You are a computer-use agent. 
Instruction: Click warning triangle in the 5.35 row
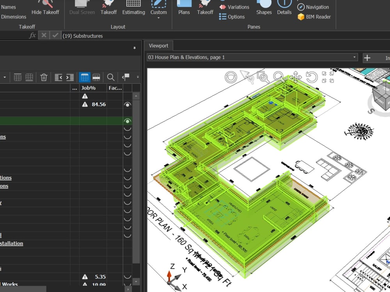(85, 276)
